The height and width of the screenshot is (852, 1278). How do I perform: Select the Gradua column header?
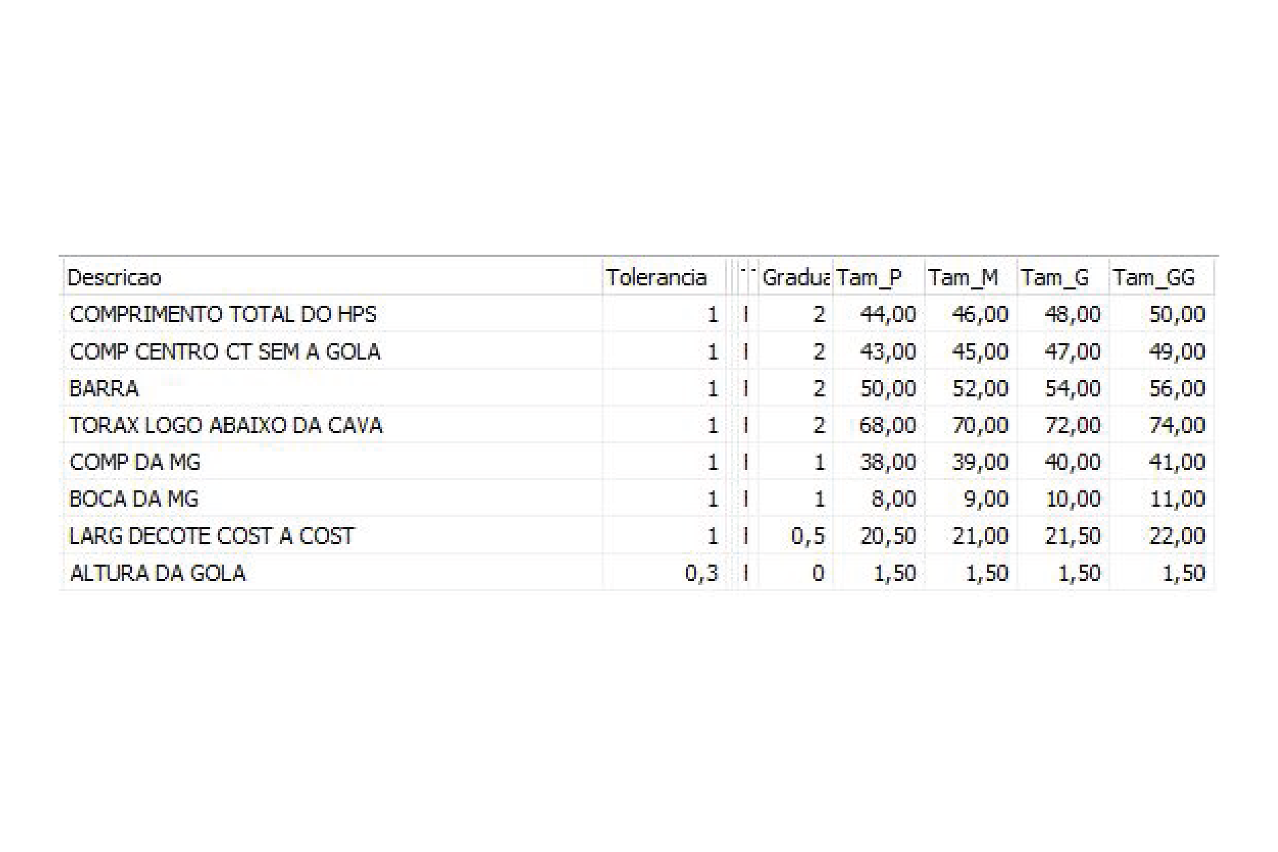pyautogui.click(x=795, y=277)
